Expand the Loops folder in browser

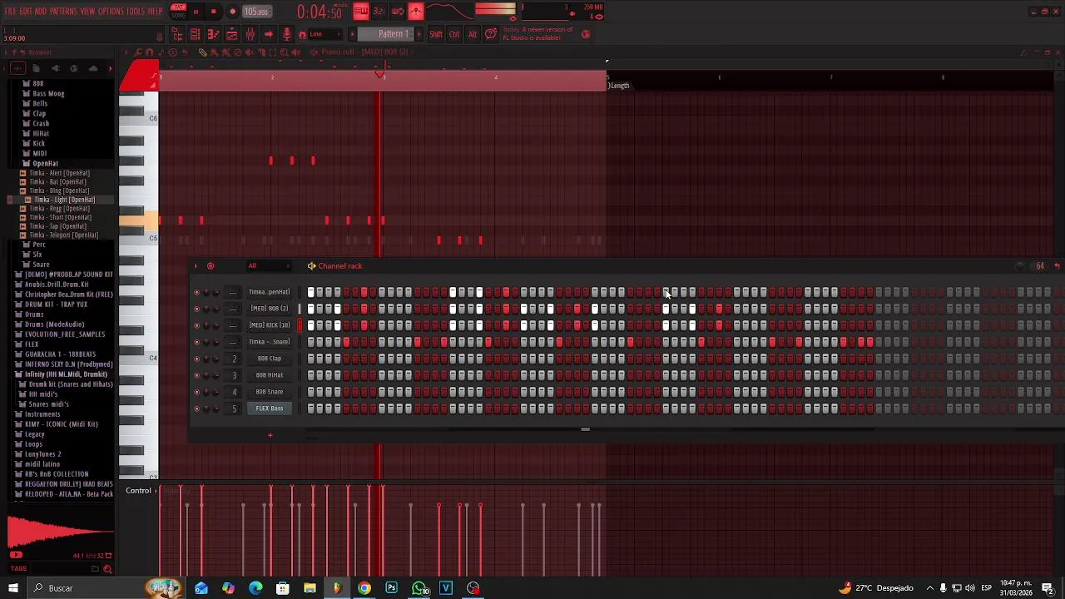pos(34,443)
